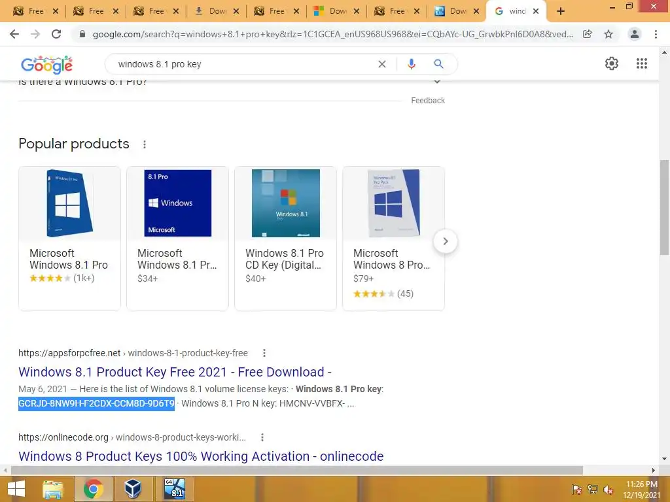This screenshot has width=670, height=502.
Task: Open network tray icon
Action: click(593, 490)
